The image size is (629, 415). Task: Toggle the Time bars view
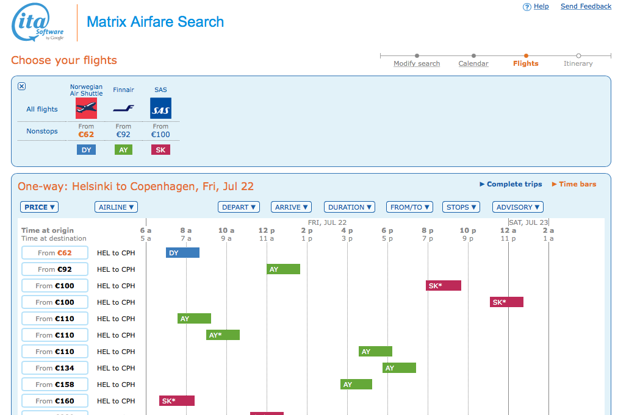tap(573, 184)
